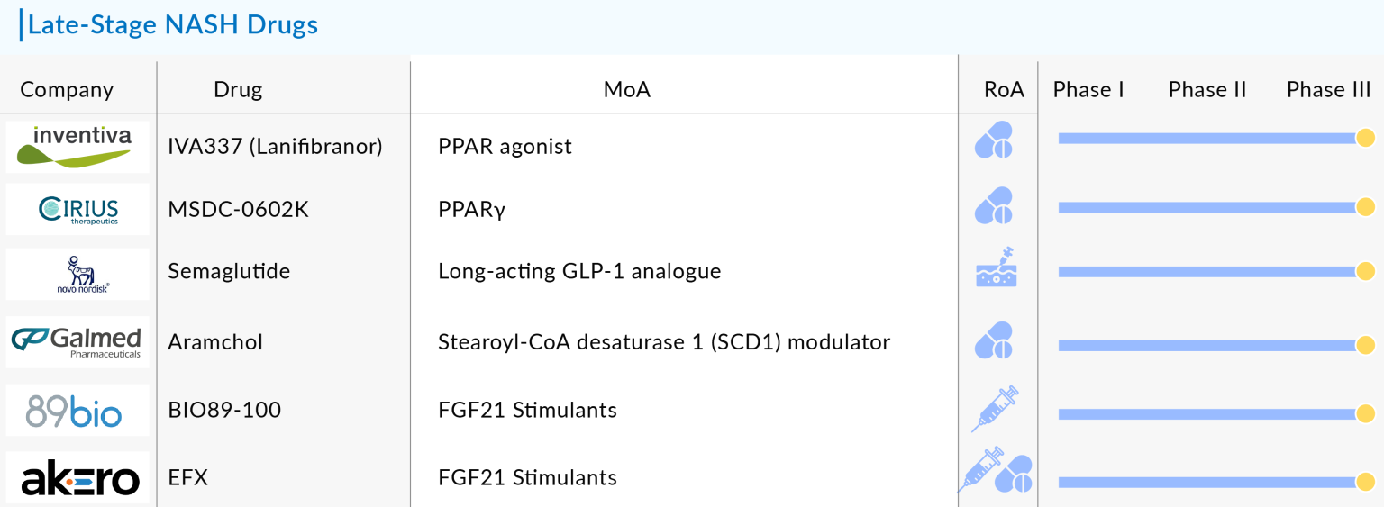The image size is (1384, 507).
Task: Click the syringe icon for BIO89-100
Action: (995, 408)
